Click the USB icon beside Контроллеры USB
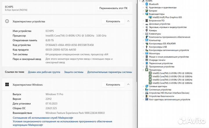 [147, 47]
